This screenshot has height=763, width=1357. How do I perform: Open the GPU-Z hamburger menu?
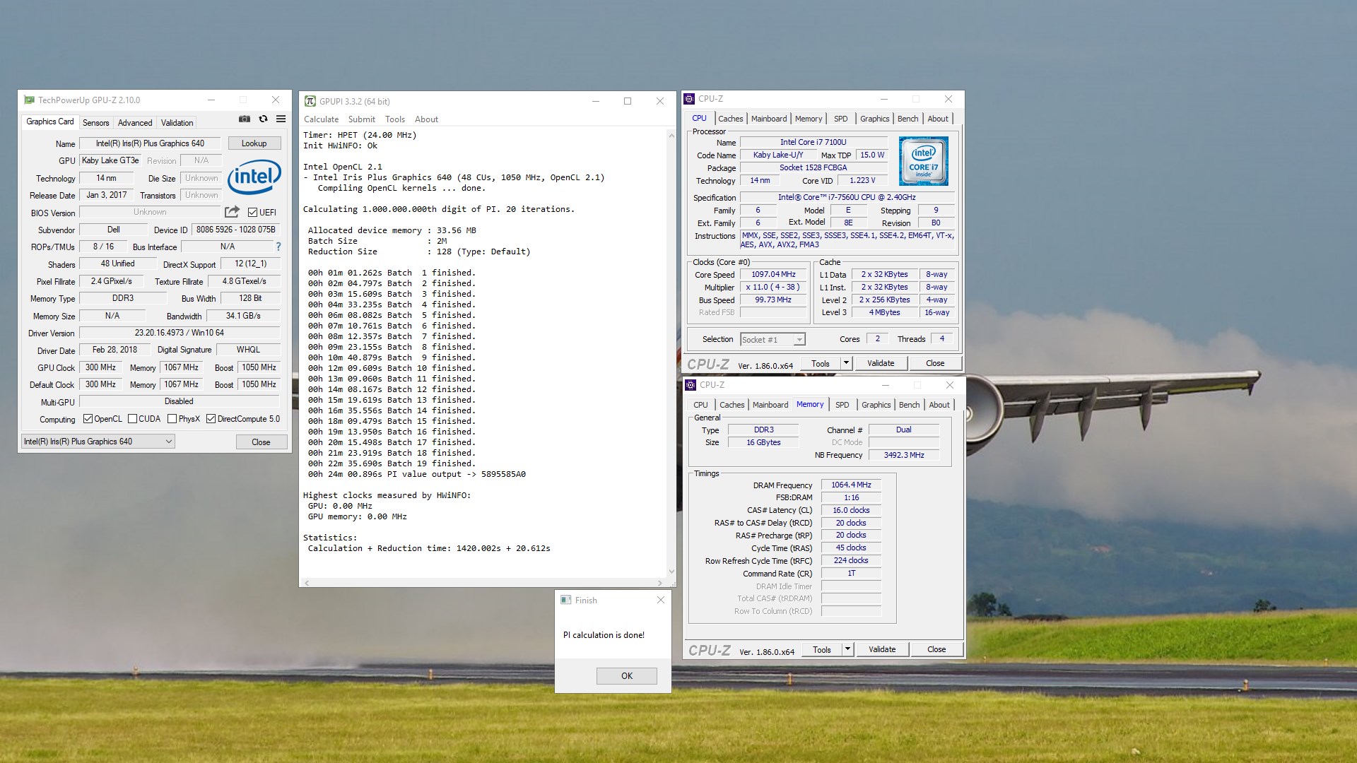tap(281, 119)
